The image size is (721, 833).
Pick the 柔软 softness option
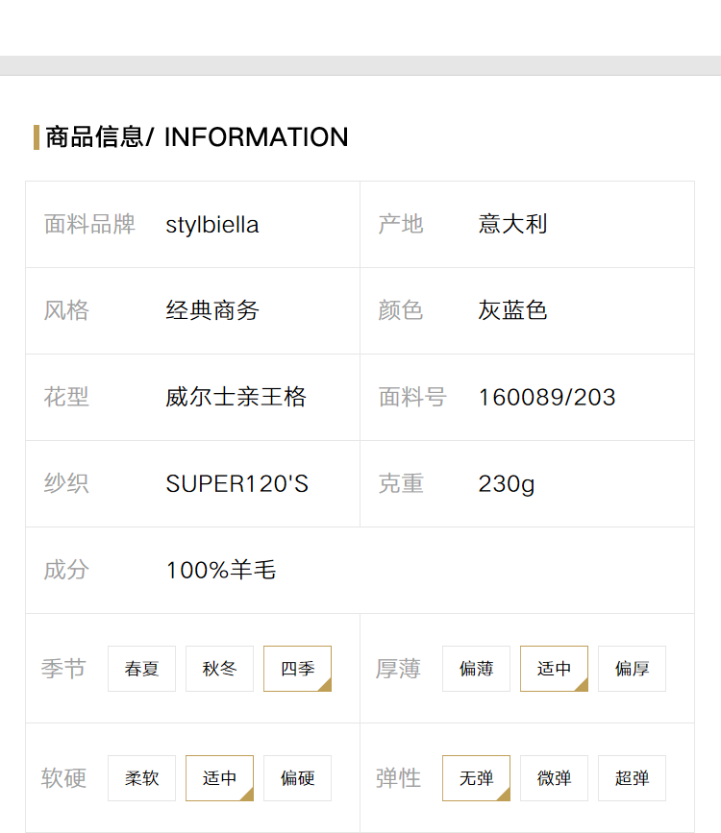tap(141, 777)
